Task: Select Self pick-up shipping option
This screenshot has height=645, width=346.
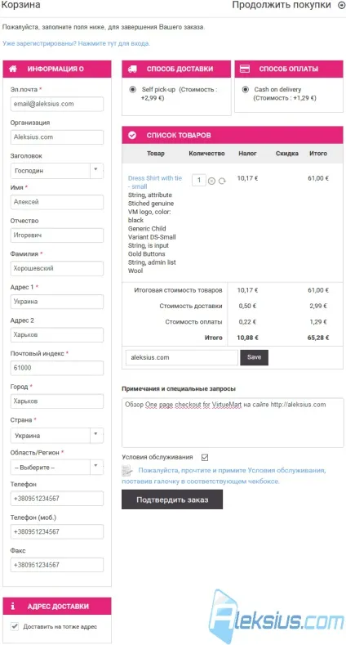Action: click(x=132, y=89)
